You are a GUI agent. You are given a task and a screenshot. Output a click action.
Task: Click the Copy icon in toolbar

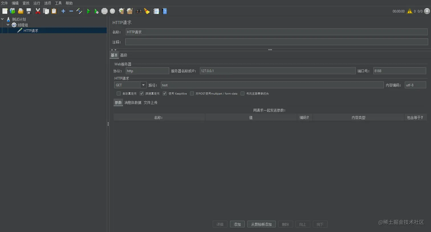click(x=46, y=11)
